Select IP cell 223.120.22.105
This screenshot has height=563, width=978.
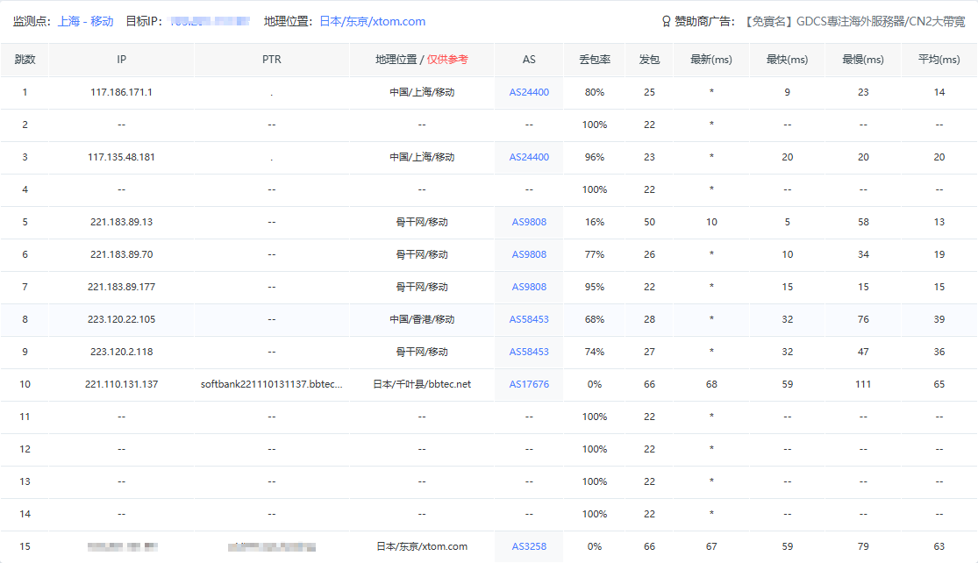(x=122, y=319)
